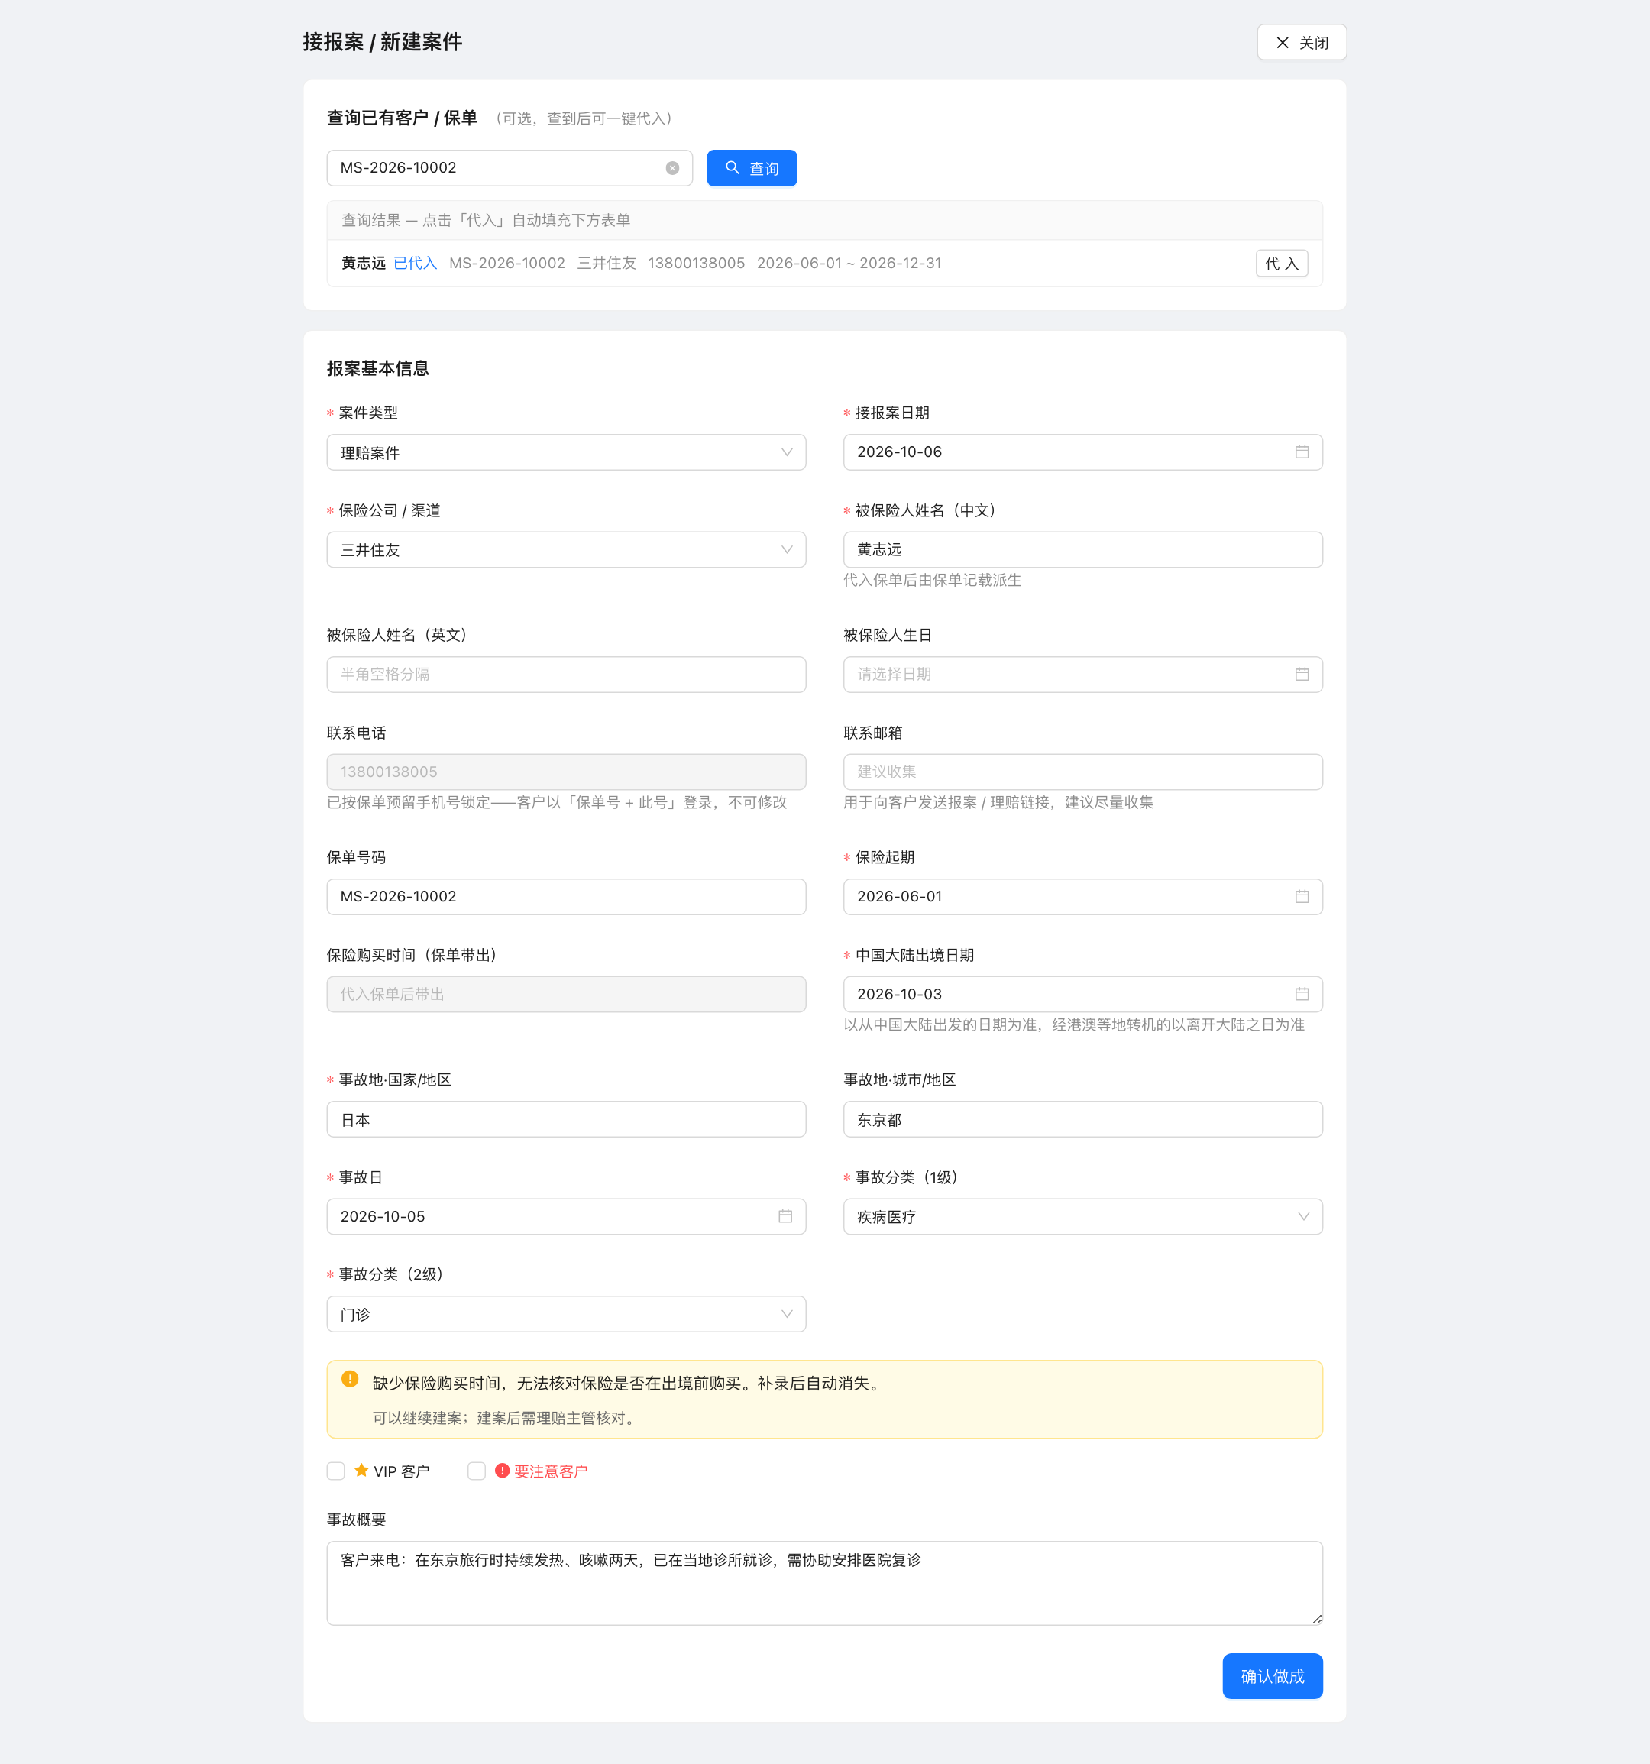Close the new case form
Image resolution: width=1650 pixels, height=1764 pixels.
click(1302, 43)
